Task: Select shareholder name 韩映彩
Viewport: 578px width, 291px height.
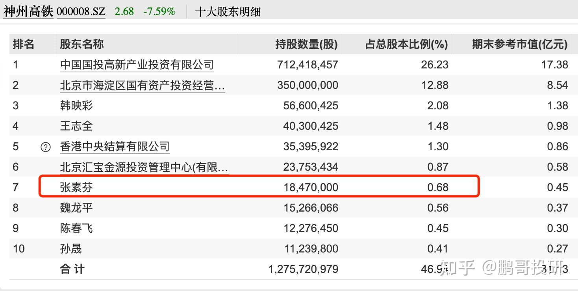Action: [x=76, y=105]
